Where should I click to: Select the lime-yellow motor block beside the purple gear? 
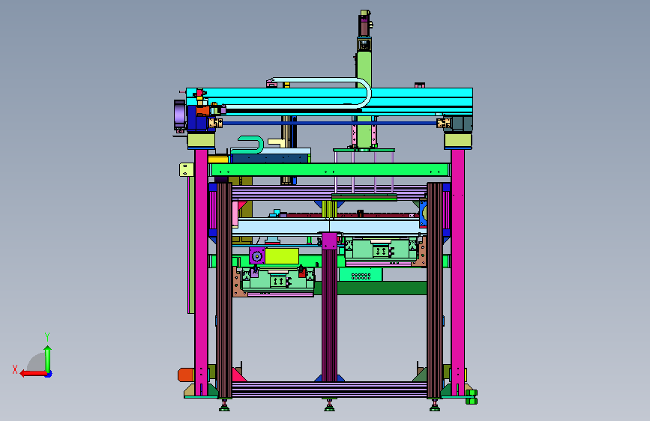tap(282, 256)
